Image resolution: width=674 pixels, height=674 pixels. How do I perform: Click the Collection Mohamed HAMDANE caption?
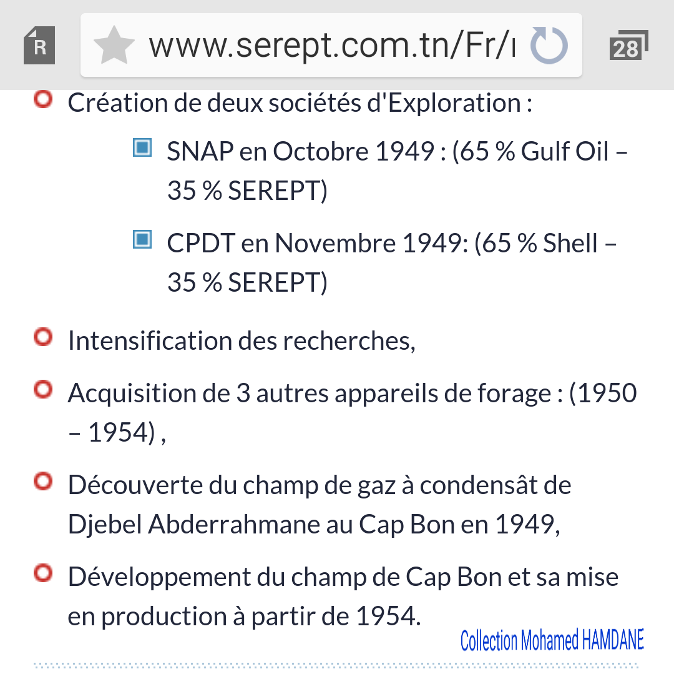tap(552, 640)
